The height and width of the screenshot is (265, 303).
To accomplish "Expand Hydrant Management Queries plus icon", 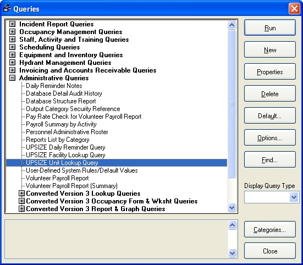I will pyautogui.click(x=12, y=63).
